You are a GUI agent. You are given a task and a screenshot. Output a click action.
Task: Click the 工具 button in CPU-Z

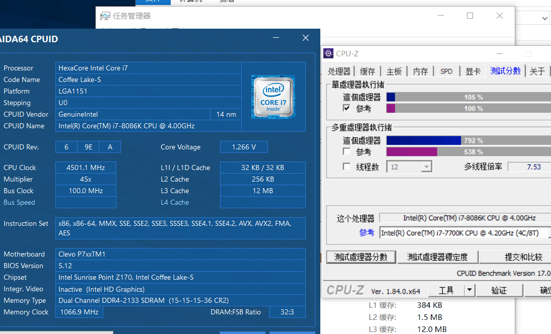[446, 290]
